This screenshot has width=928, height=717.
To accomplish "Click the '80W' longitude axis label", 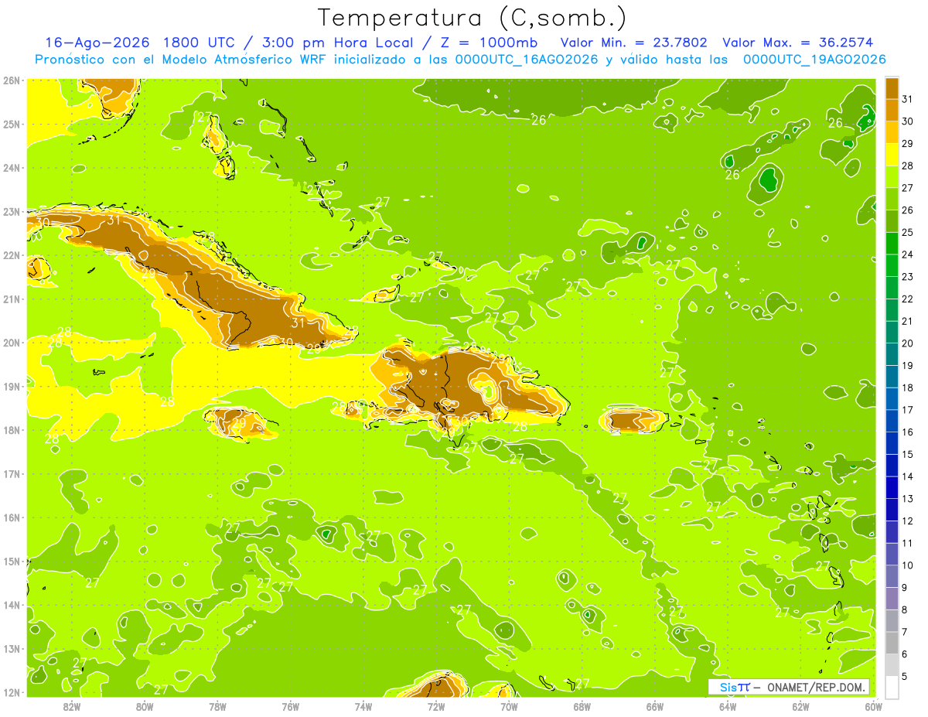I will (144, 706).
